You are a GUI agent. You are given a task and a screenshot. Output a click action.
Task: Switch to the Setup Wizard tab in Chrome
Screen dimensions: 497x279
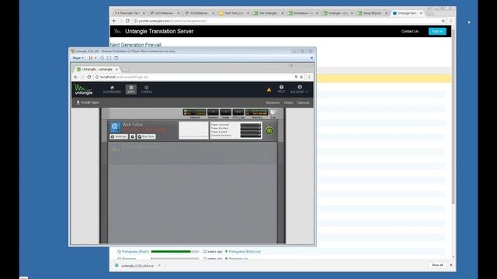pyautogui.click(x=373, y=13)
